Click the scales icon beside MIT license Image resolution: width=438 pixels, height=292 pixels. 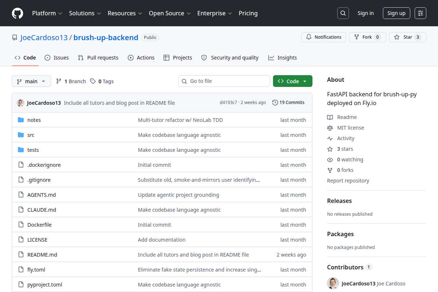click(x=330, y=128)
